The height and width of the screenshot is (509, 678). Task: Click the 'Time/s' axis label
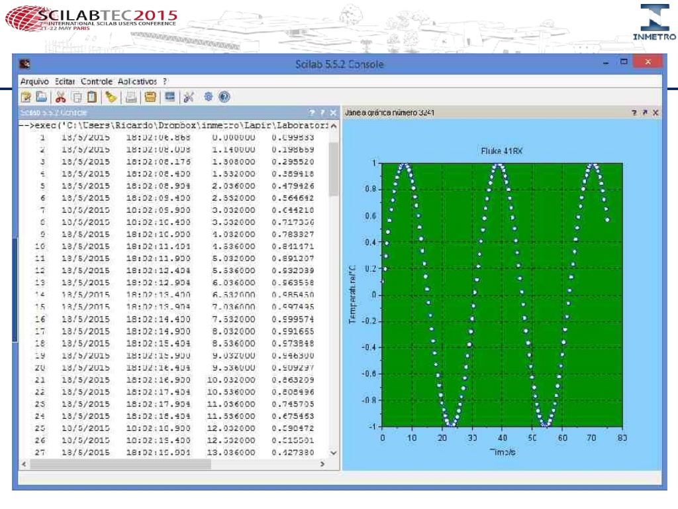point(503,452)
